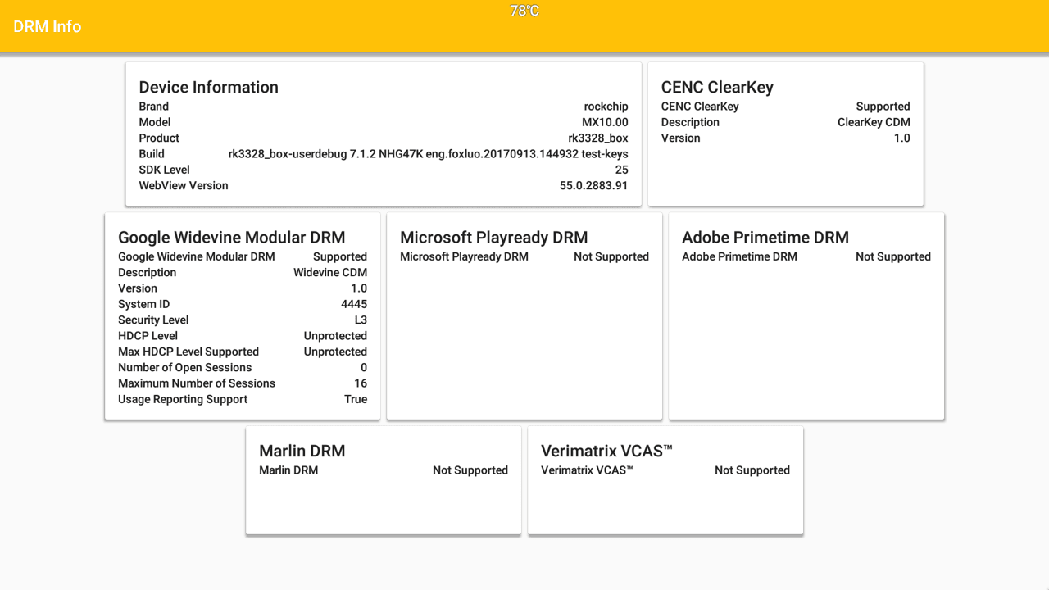This screenshot has width=1049, height=590.
Task: Click the large "Marlin DRM" card heading
Action: [302, 451]
